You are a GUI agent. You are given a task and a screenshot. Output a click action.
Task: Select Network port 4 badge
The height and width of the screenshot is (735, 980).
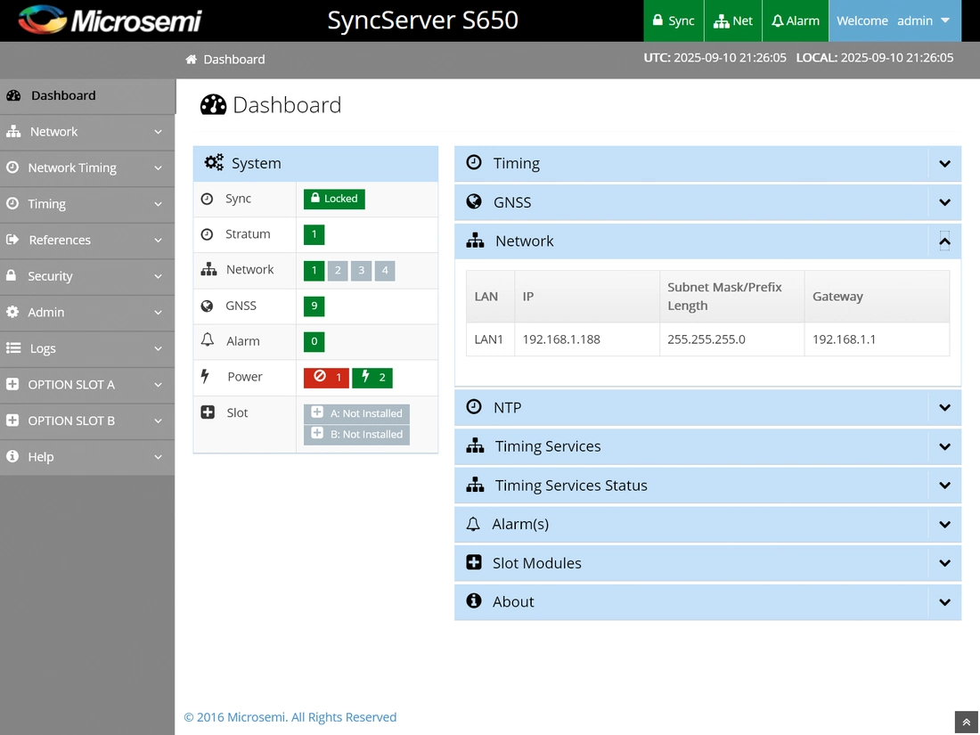[385, 271]
